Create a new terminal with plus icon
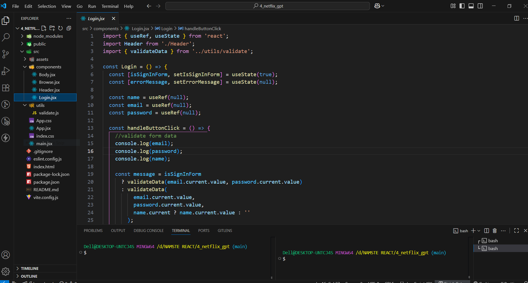Image resolution: width=528 pixels, height=283 pixels. [473, 231]
